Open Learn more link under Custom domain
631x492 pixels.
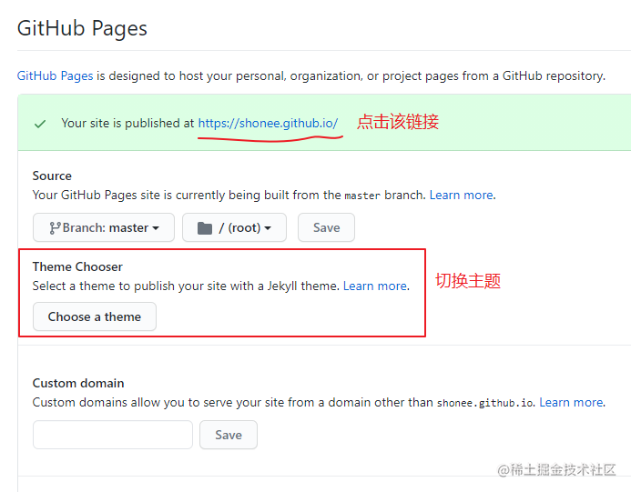(x=571, y=402)
